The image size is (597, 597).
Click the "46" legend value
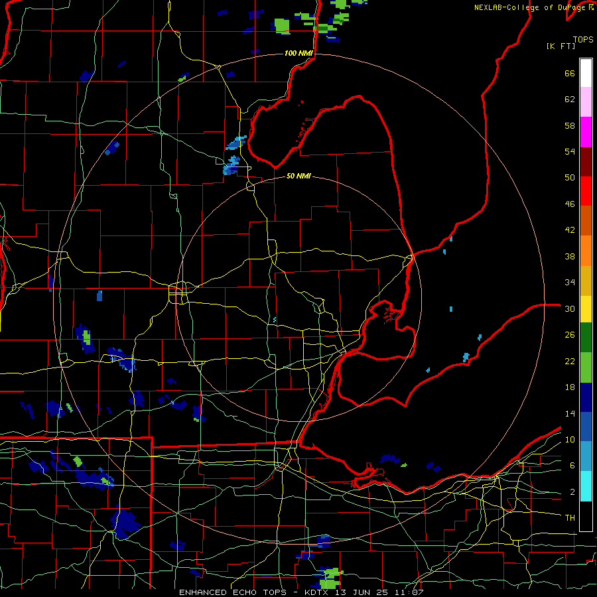[x=570, y=204]
